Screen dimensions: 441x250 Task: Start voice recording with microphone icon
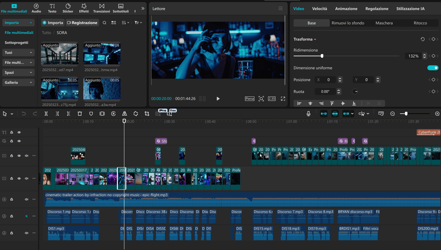[308, 114]
